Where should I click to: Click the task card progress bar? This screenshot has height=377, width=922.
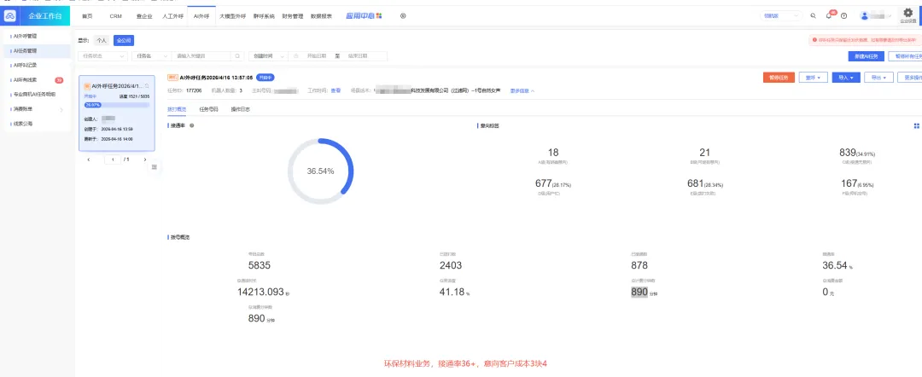117,105
